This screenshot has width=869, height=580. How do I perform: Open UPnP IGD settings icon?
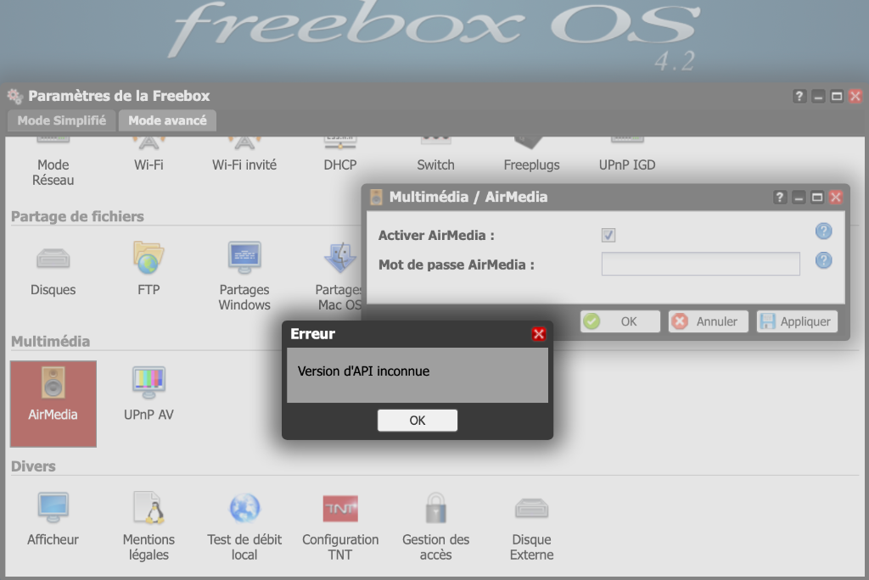627,155
